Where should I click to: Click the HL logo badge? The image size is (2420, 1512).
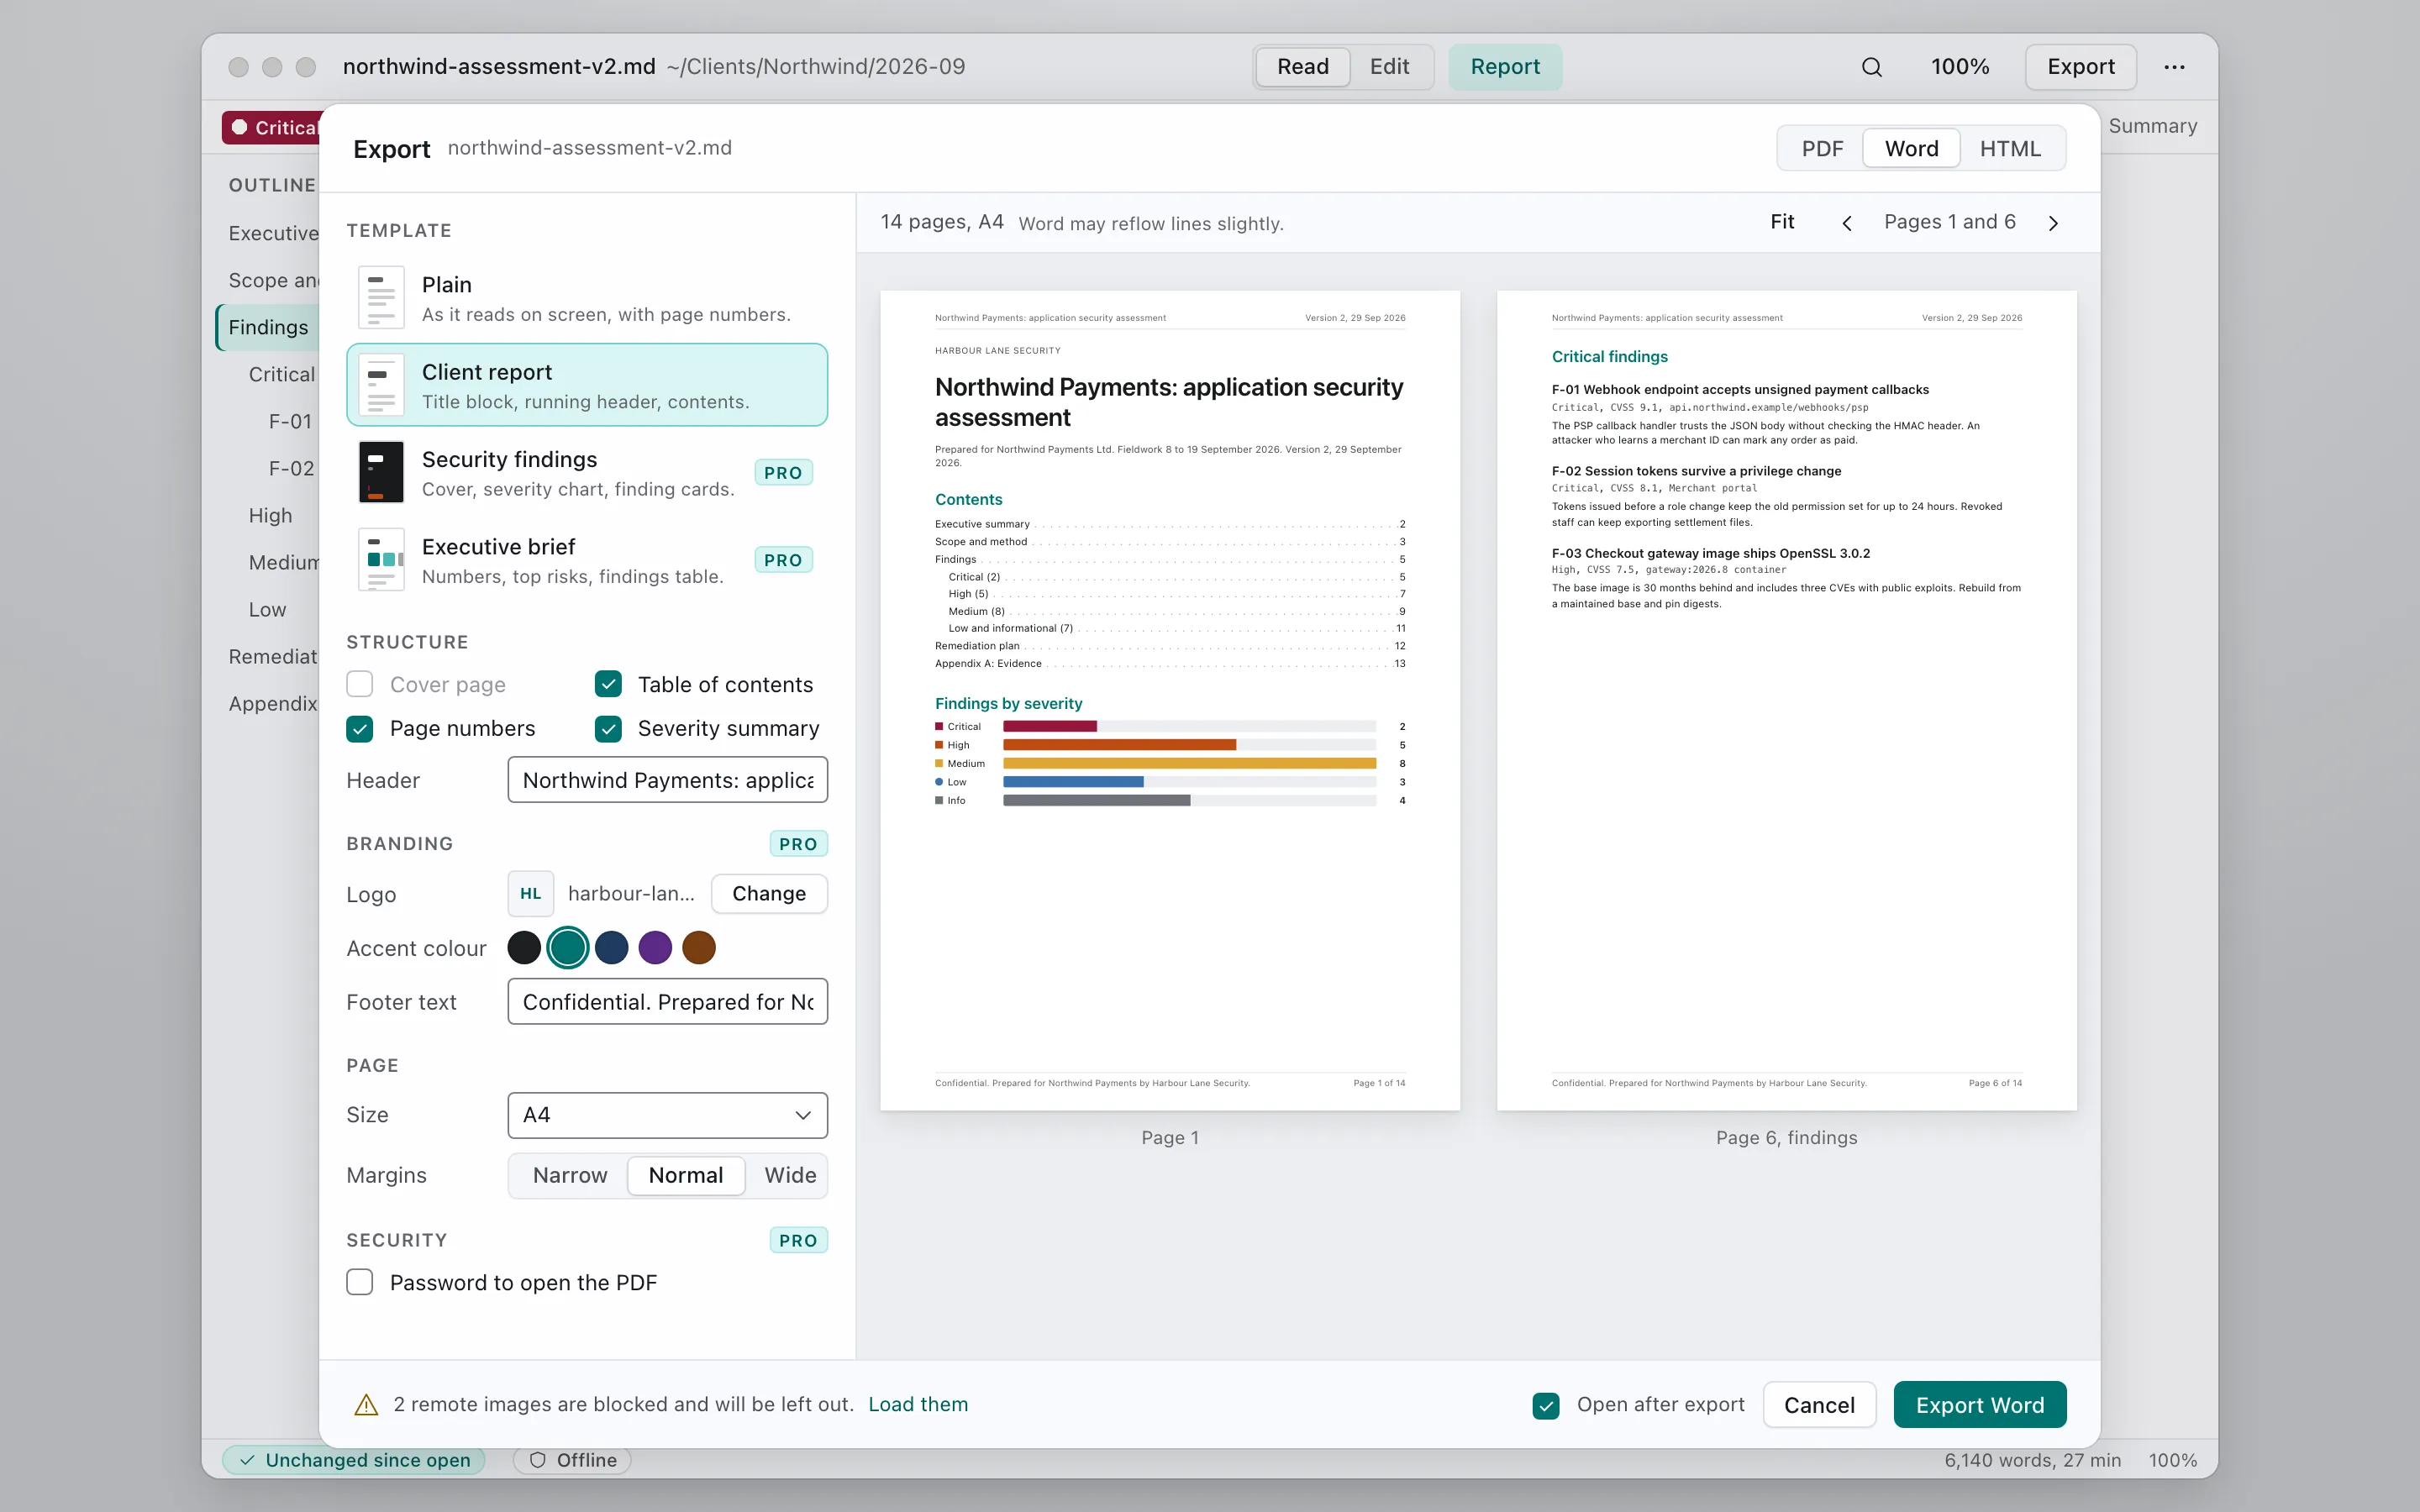(x=530, y=894)
